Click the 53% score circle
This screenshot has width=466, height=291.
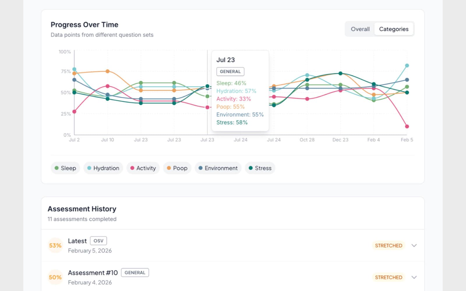point(55,245)
